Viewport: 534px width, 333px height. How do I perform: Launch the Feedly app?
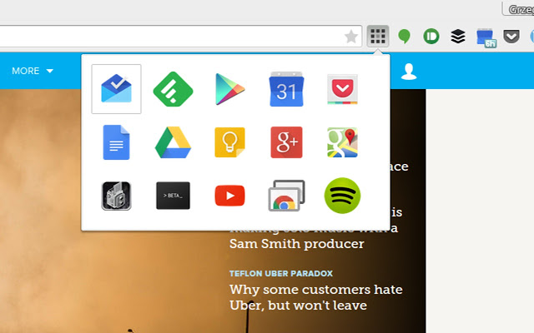[x=173, y=89]
